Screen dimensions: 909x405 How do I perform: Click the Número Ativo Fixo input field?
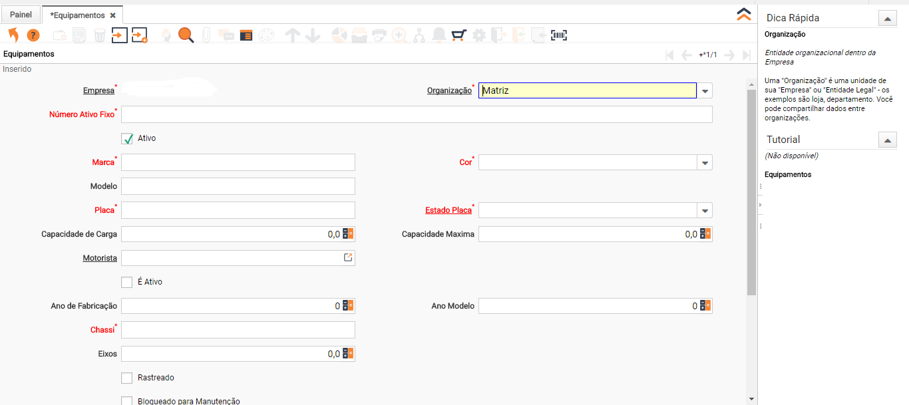tap(417, 114)
